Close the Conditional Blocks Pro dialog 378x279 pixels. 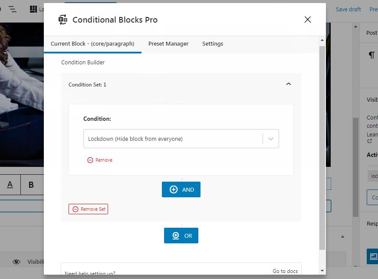[x=307, y=20]
